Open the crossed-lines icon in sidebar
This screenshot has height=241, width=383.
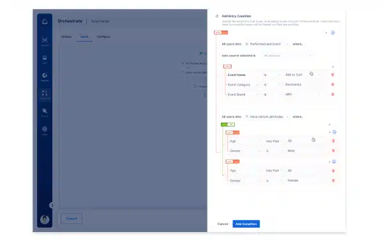[x=45, y=40]
